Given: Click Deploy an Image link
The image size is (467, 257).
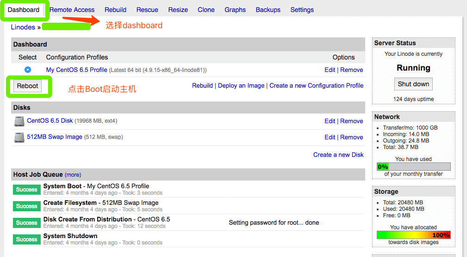Looking at the screenshot, I should click(241, 85).
